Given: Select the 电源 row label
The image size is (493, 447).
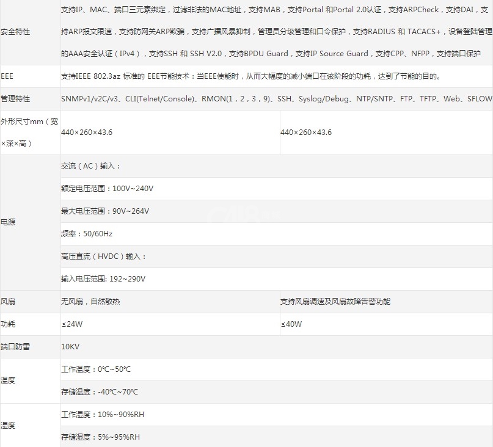Looking at the screenshot, I should [x=9, y=222].
